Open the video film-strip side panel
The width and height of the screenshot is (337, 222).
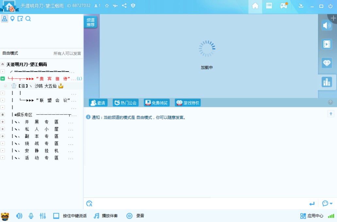coord(327,44)
